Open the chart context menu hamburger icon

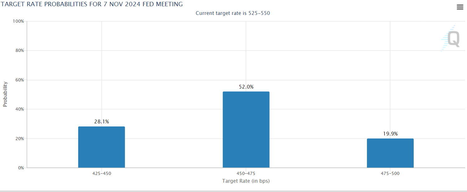(x=460, y=7)
